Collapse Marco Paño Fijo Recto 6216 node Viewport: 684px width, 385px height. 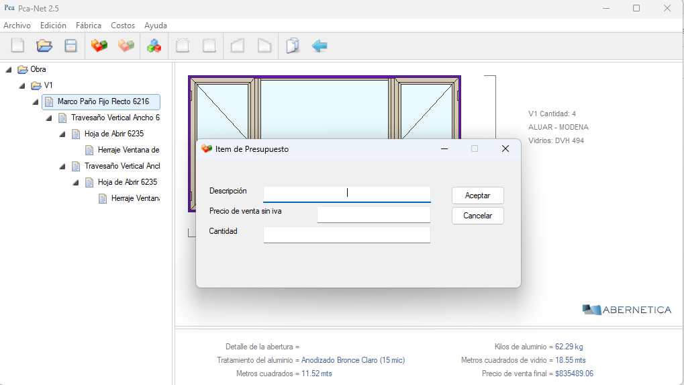coord(36,101)
